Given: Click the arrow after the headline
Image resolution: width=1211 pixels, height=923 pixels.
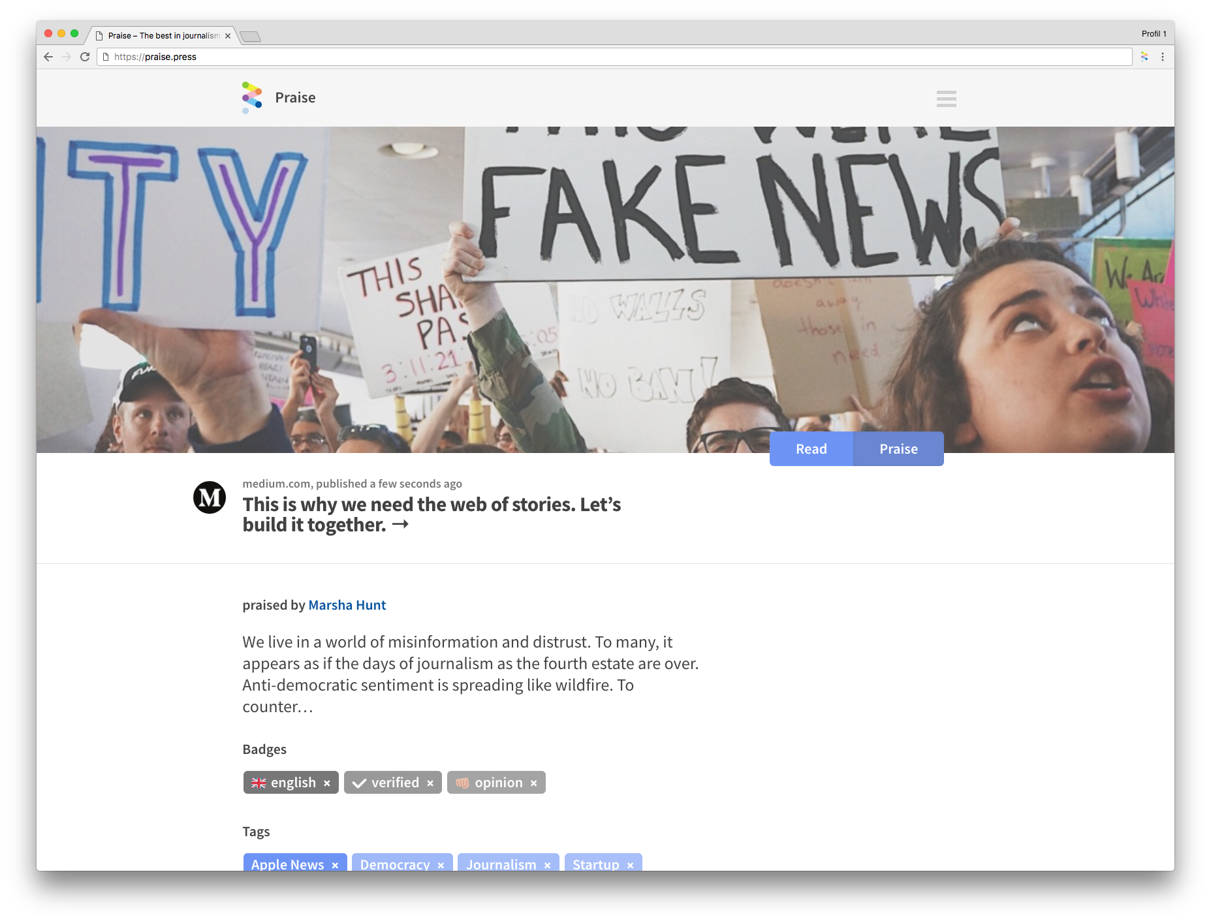Looking at the screenshot, I should click(400, 524).
